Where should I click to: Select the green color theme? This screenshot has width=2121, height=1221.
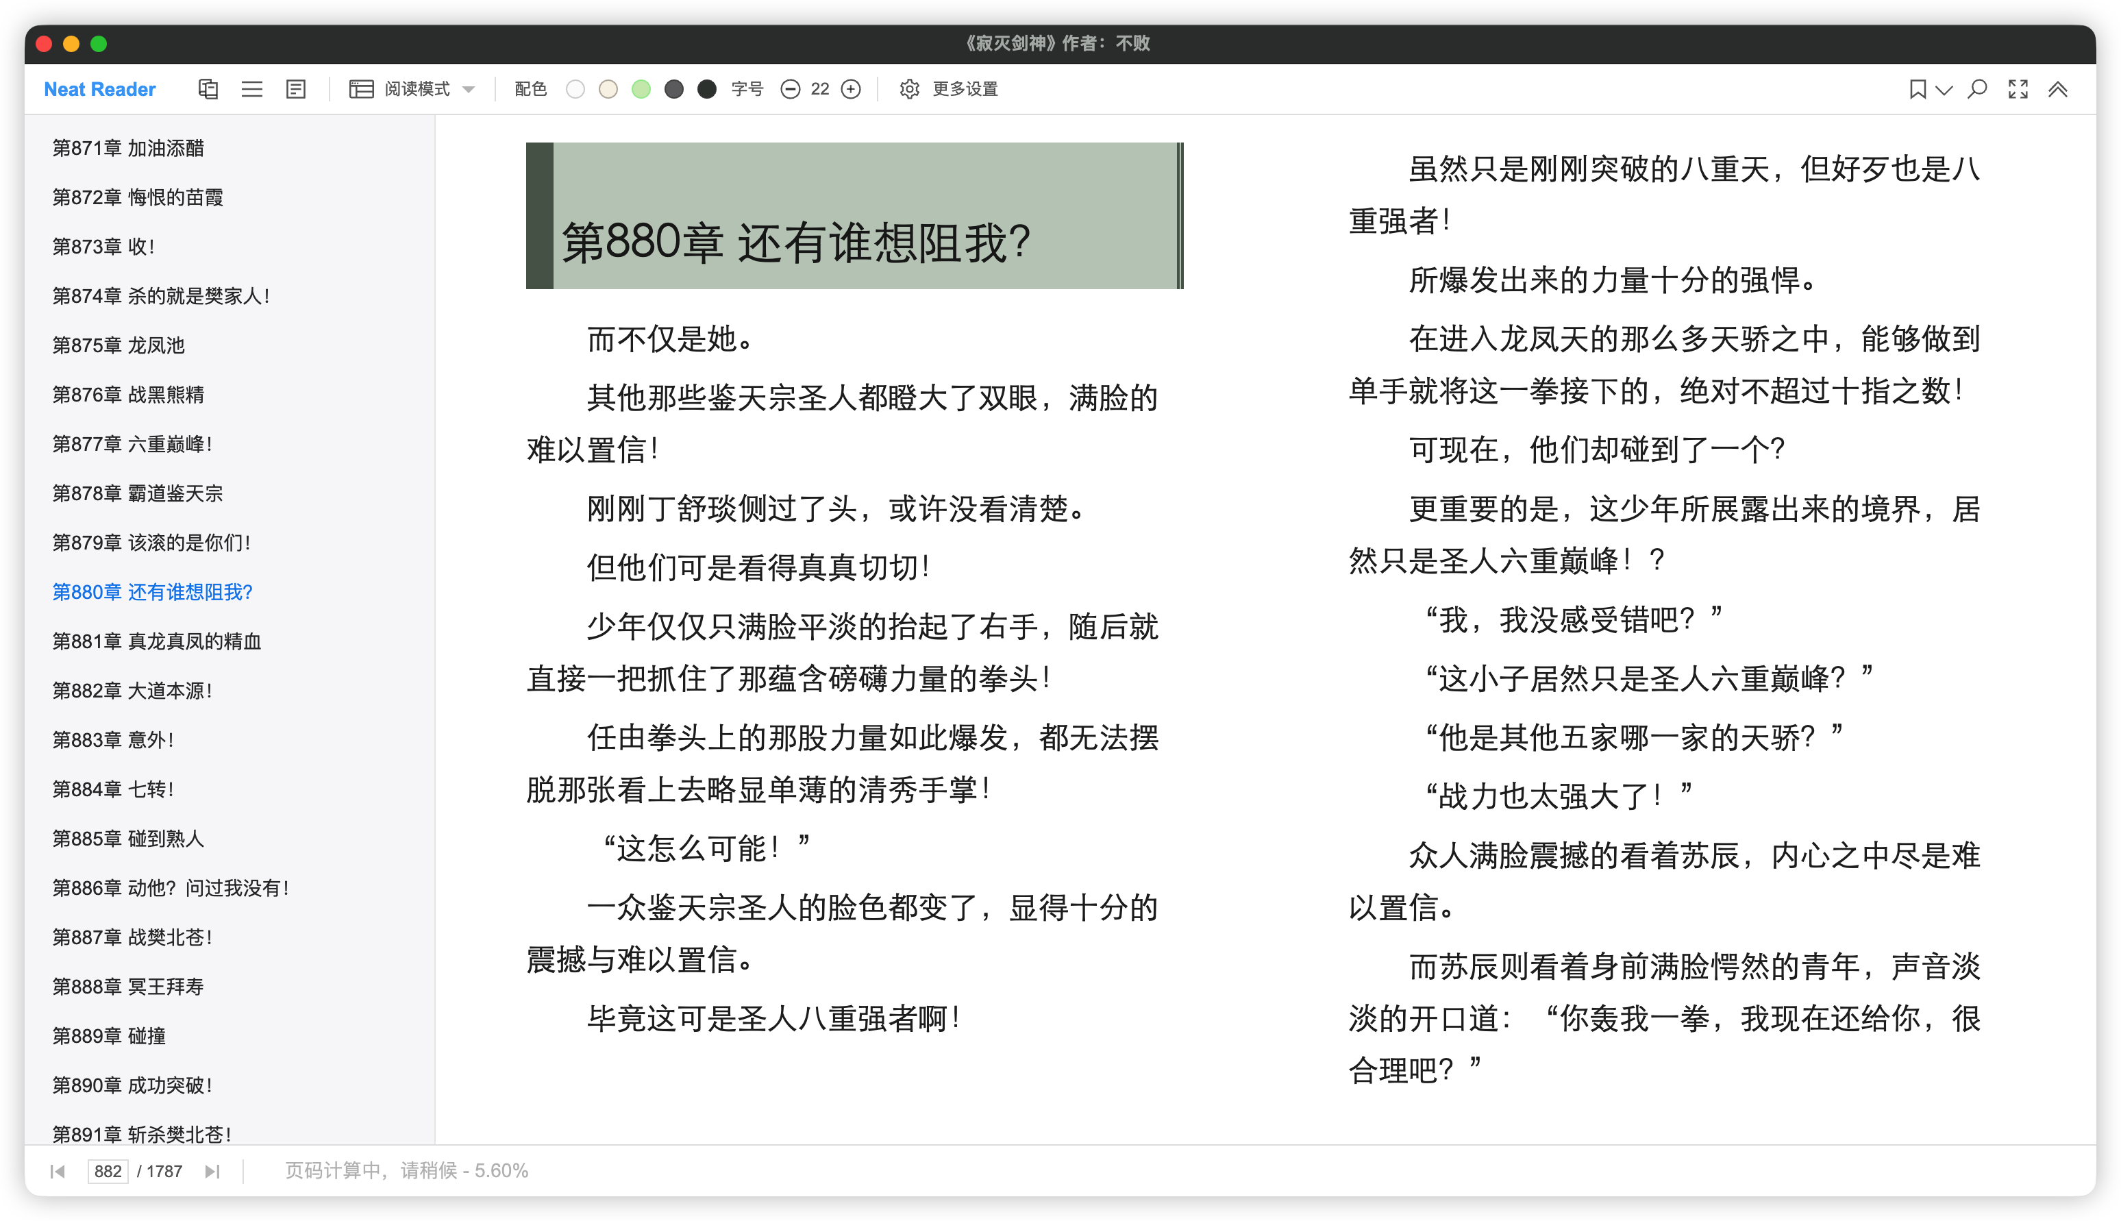tap(641, 89)
